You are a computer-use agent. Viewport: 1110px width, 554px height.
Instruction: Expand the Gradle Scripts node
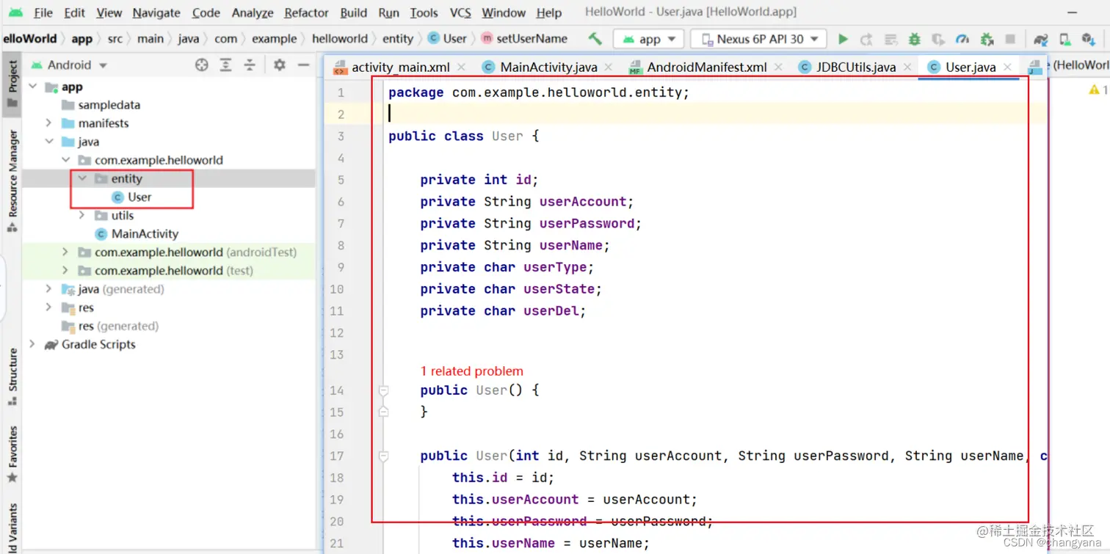(32, 344)
